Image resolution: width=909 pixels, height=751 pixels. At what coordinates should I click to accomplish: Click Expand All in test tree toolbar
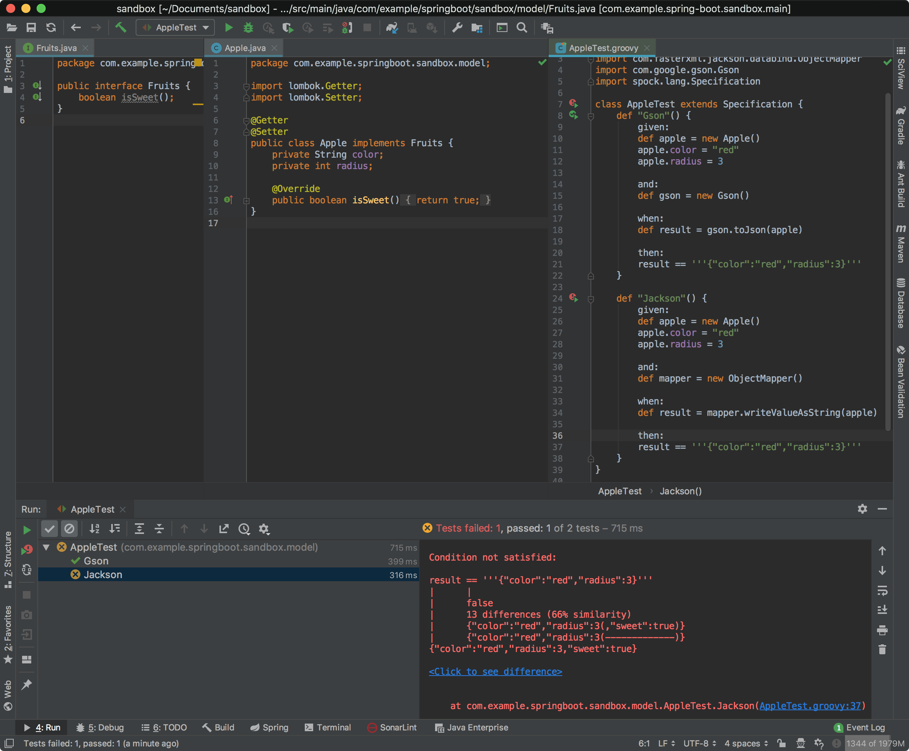click(139, 529)
